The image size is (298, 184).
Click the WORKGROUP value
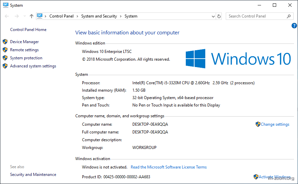pos(144,148)
